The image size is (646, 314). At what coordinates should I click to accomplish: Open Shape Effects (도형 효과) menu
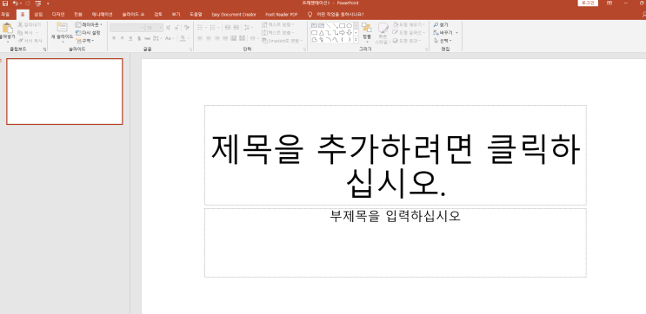pyautogui.click(x=407, y=41)
